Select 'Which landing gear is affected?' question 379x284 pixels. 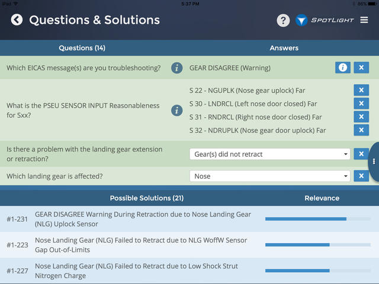tap(54, 176)
